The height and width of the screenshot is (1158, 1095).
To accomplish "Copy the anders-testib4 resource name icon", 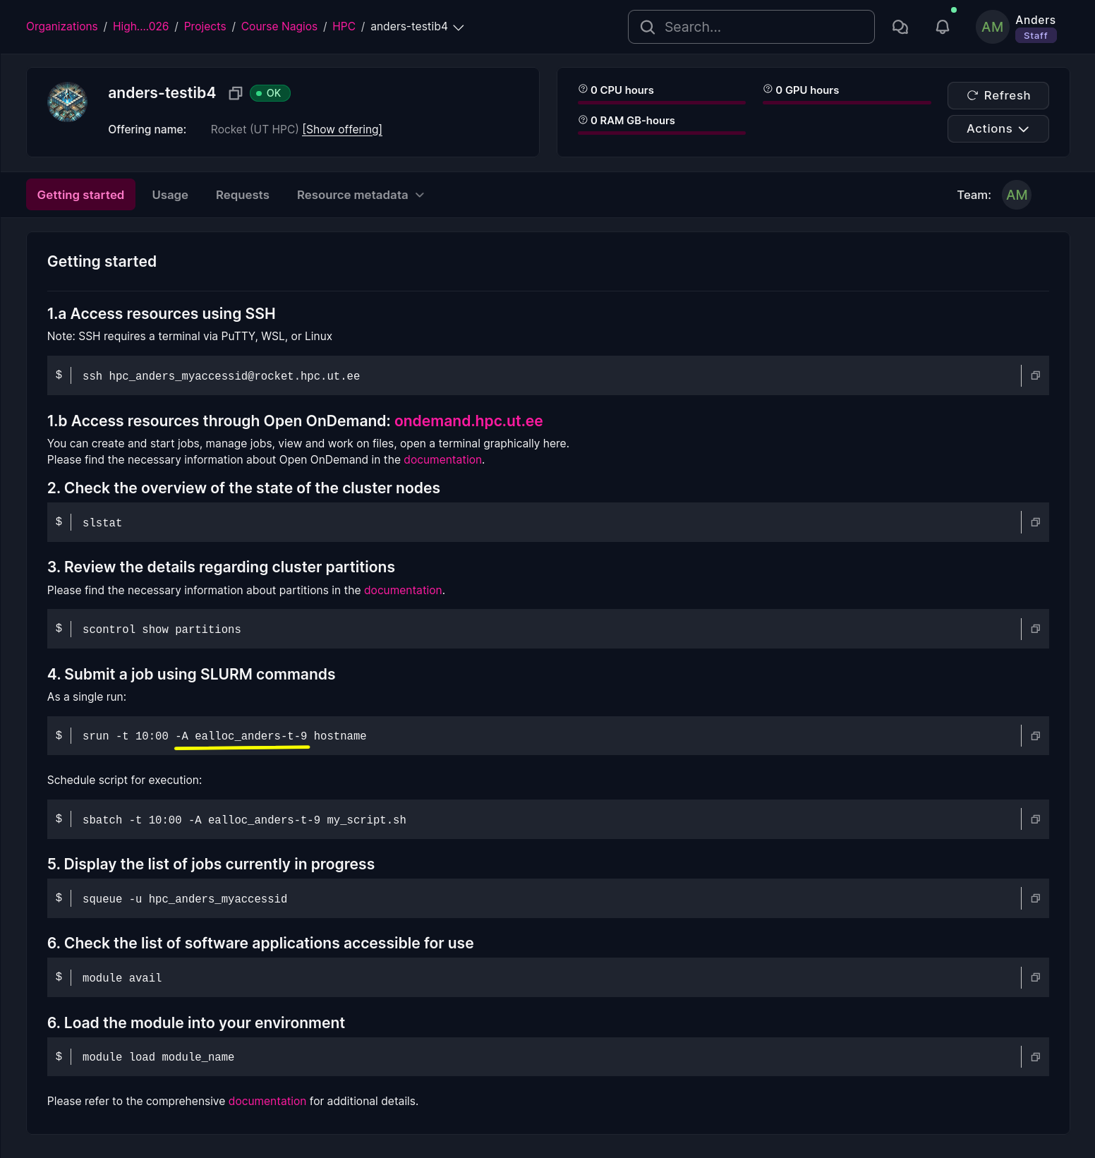I will pyautogui.click(x=236, y=93).
